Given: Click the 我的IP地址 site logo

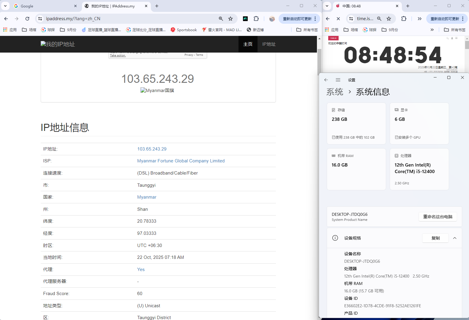Looking at the screenshot, I should (x=58, y=44).
